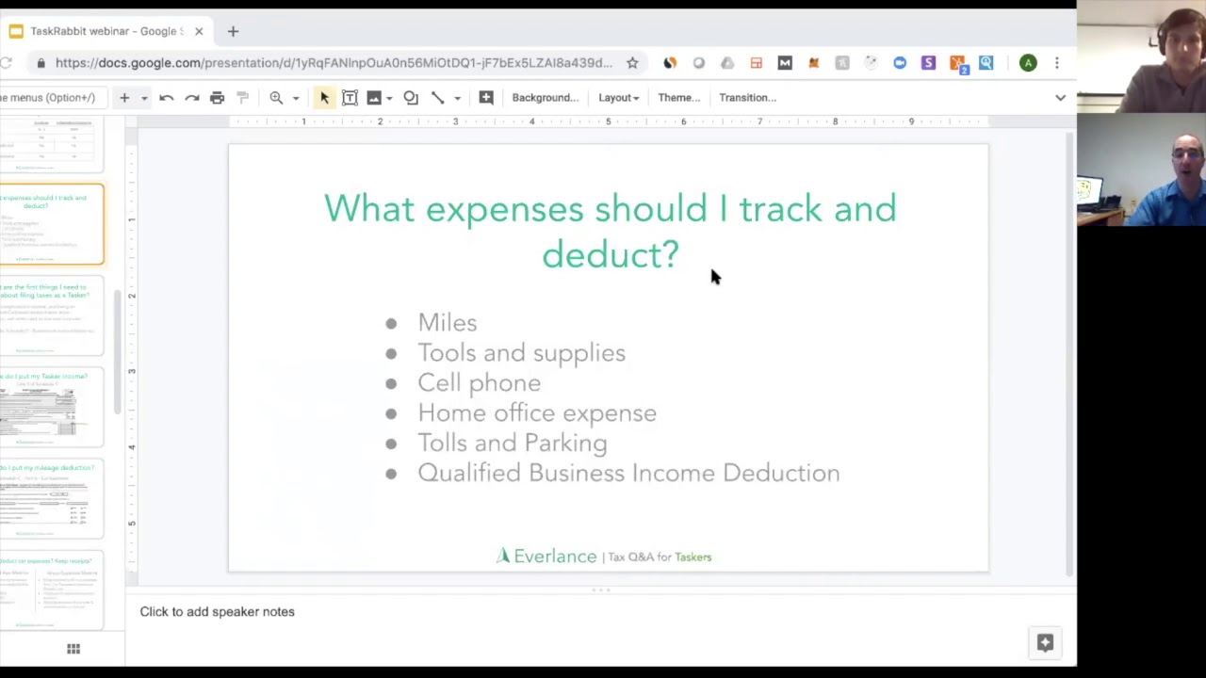The height and width of the screenshot is (678, 1206).
Task: Click the filmstrip vertical scrollbar
Action: tap(118, 353)
